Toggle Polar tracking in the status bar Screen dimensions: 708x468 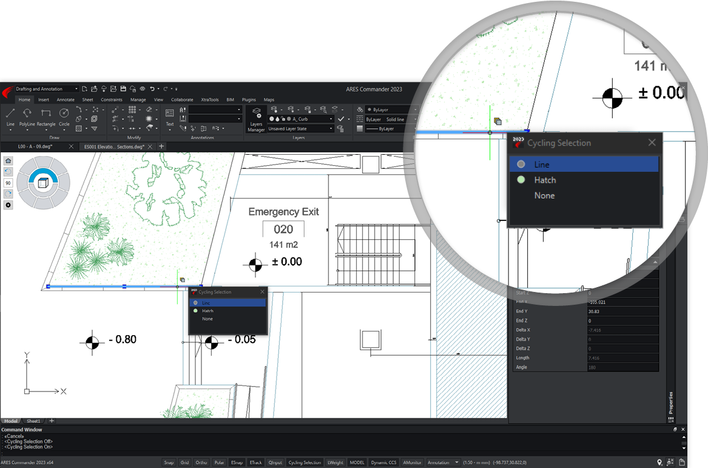click(219, 463)
